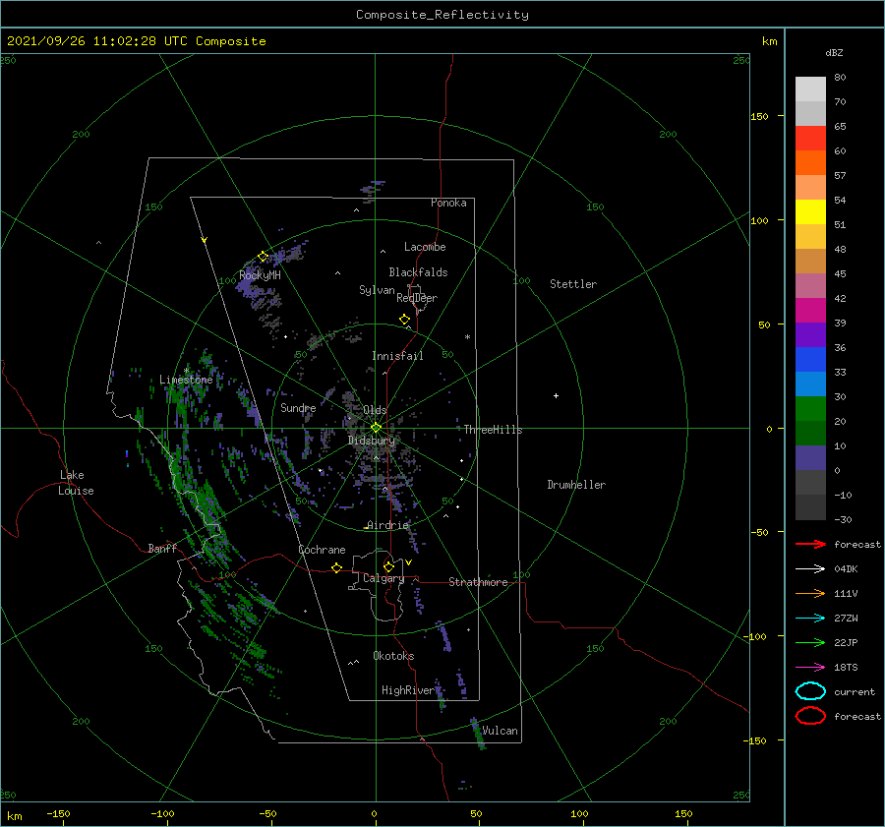Click the magenta 18TS arrow icon
This screenshot has width=885, height=827.
[810, 668]
